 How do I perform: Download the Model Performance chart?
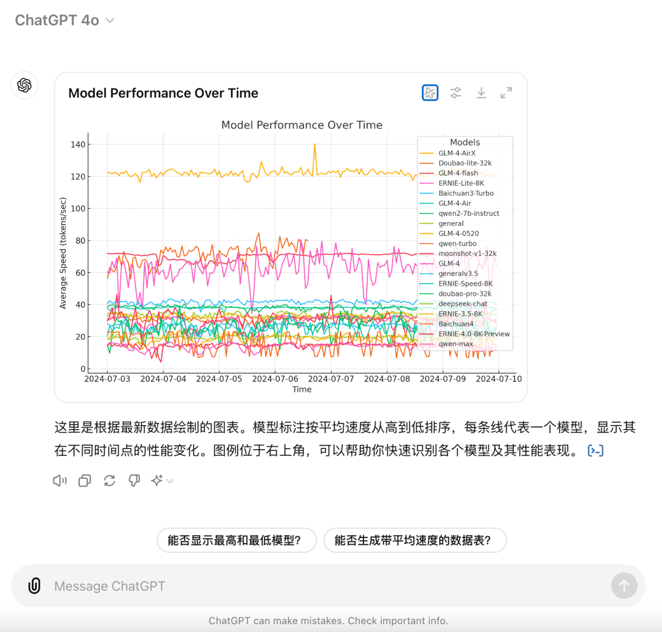click(481, 93)
